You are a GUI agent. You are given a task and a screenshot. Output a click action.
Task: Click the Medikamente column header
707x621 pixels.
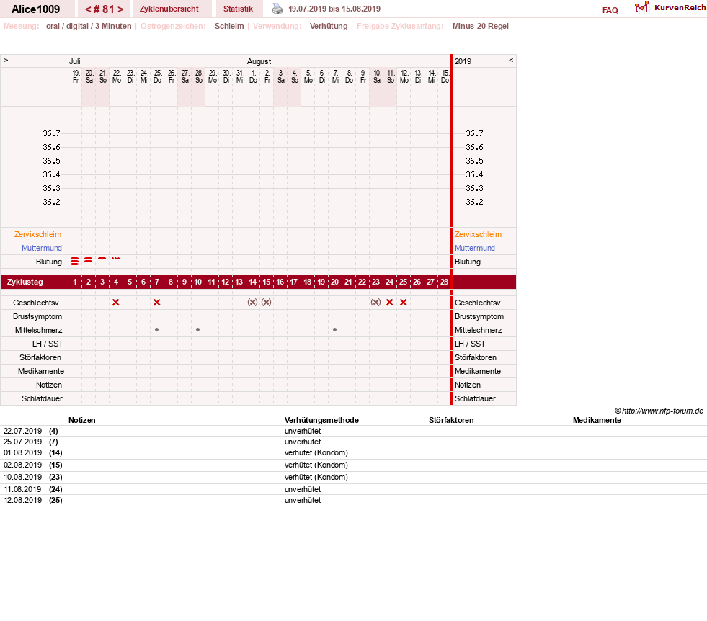click(x=597, y=421)
